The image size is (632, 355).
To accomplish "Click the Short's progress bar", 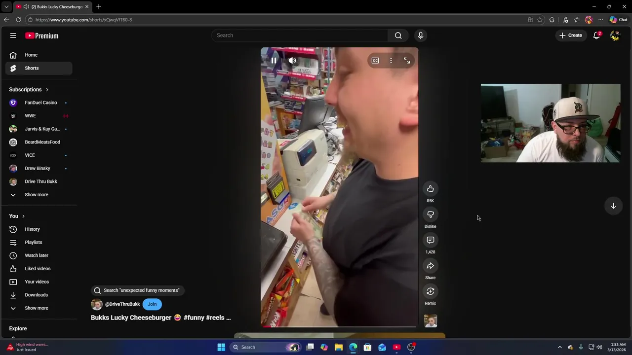I will [x=339, y=326].
